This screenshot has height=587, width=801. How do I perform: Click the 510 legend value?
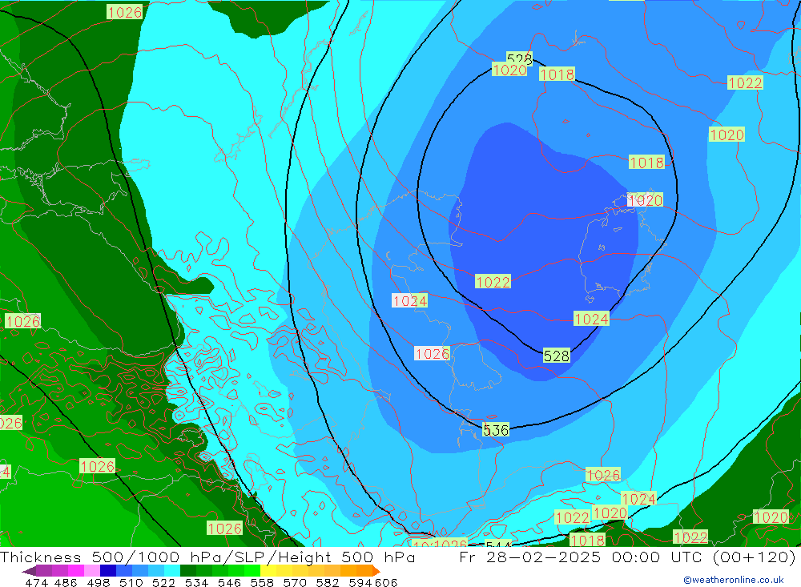131,582
